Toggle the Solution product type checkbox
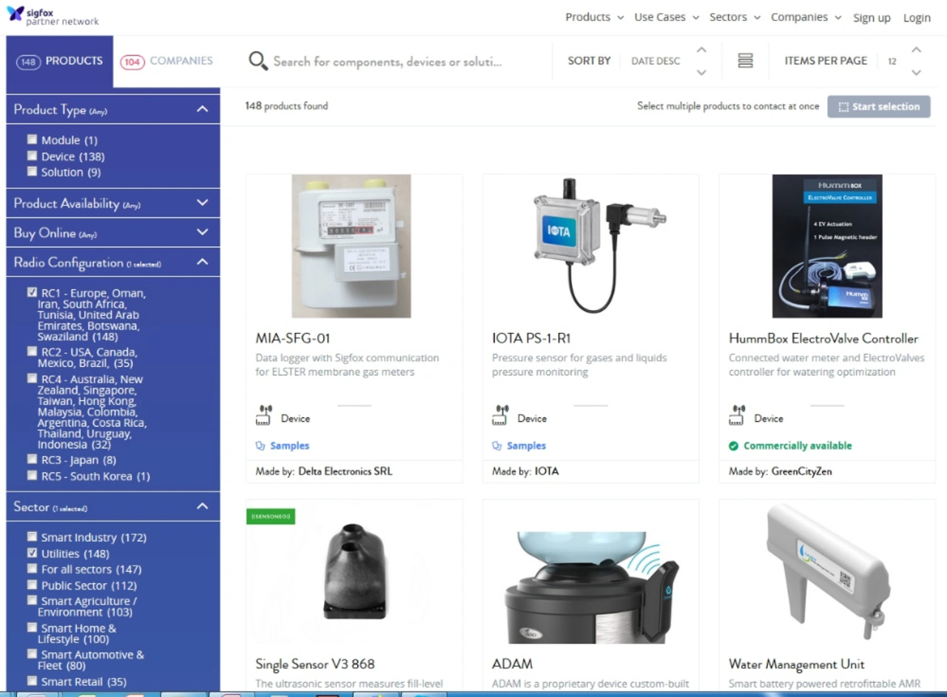The width and height of the screenshot is (947, 697). tap(32, 171)
